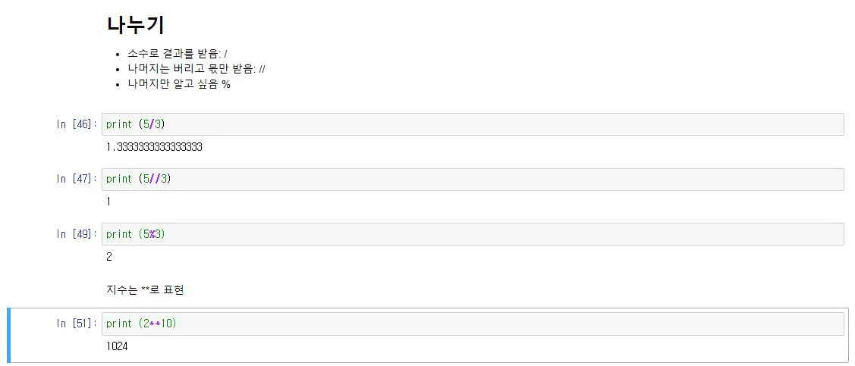The width and height of the screenshot is (855, 366).
Task: Select cell via In [47] prompt
Action: pos(77,180)
